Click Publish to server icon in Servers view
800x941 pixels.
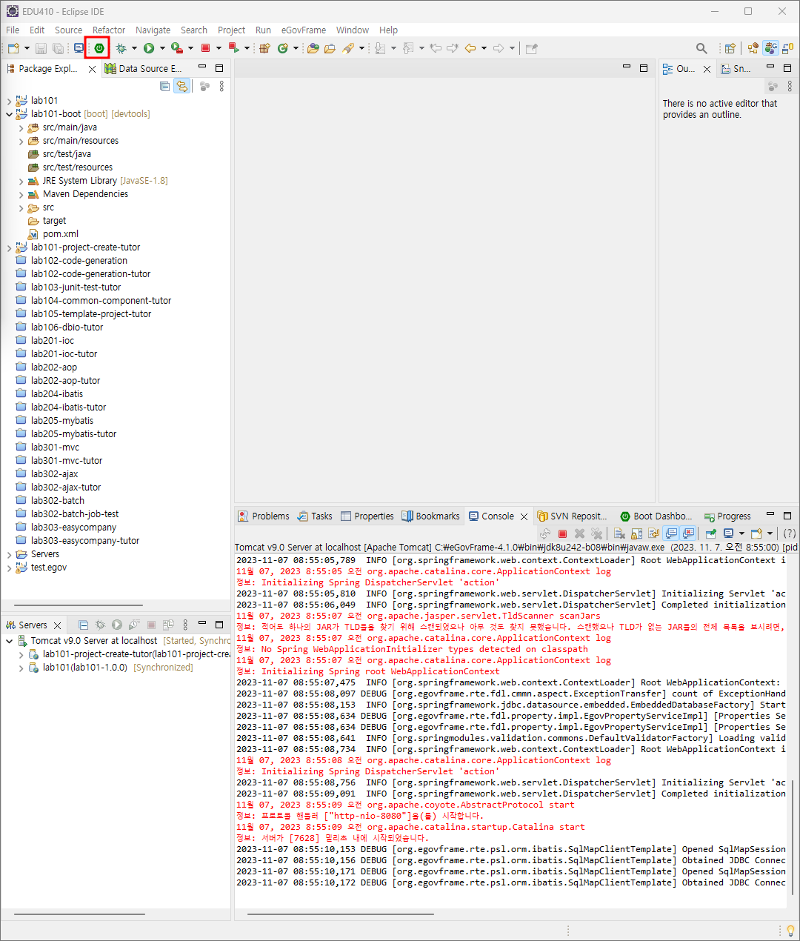pyautogui.click(x=168, y=625)
